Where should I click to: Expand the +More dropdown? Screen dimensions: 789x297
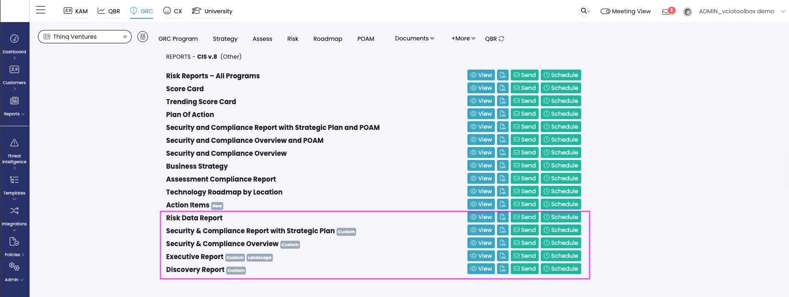click(463, 38)
